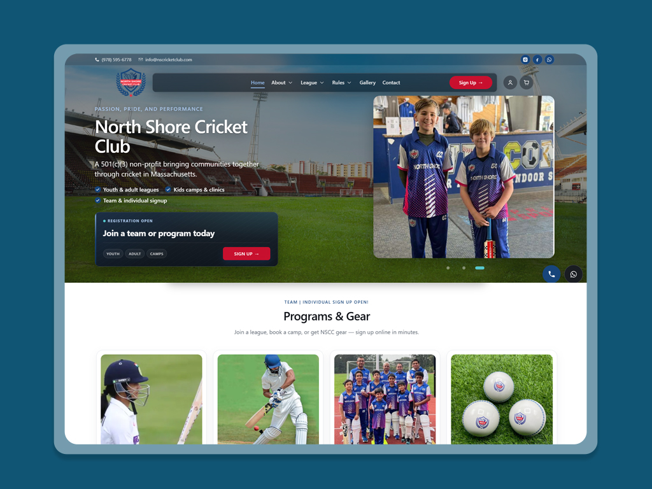
Task: Click the North Shore Cricket Club logo
Action: [131, 82]
